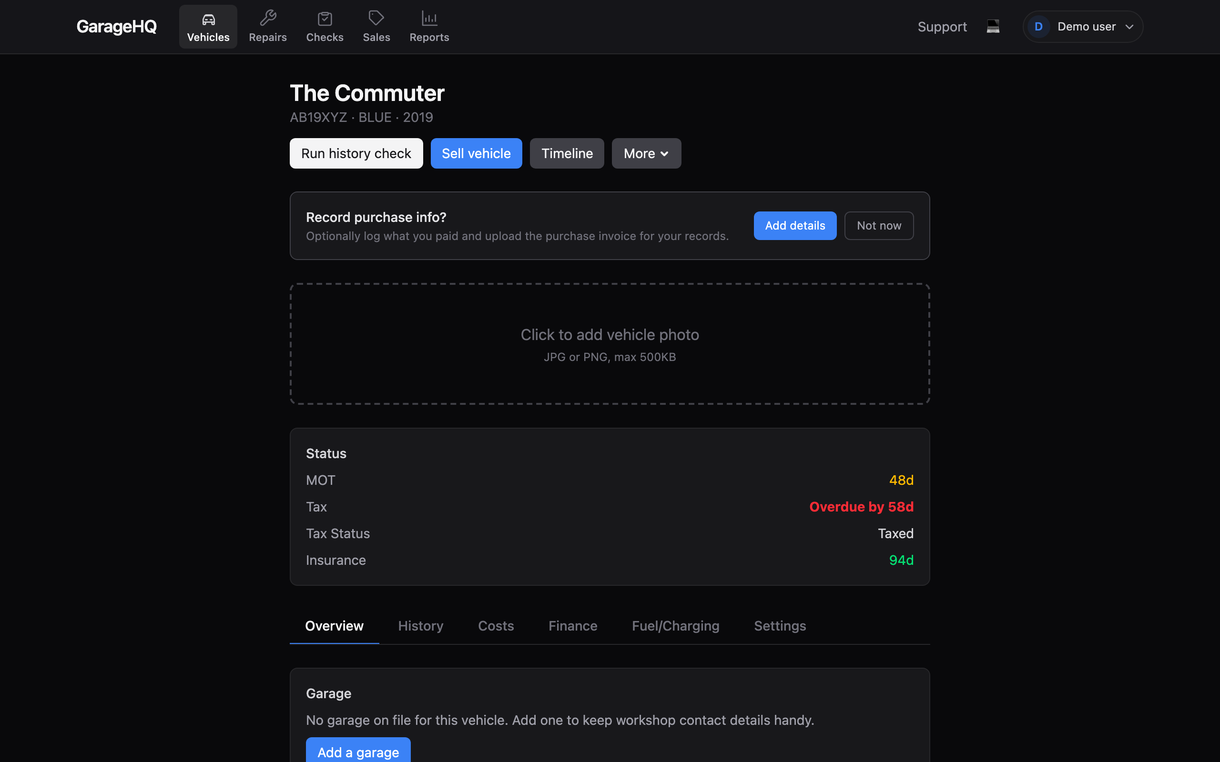Image resolution: width=1220 pixels, height=762 pixels.
Task: Expand the More actions dropdown
Action: click(x=646, y=153)
